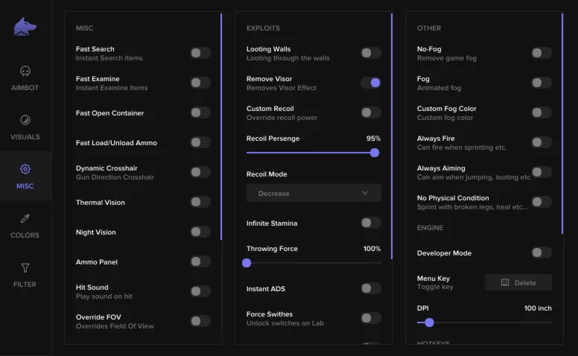Switch on Developer Mode
Viewport: 578px width, 356px height.
(x=541, y=252)
